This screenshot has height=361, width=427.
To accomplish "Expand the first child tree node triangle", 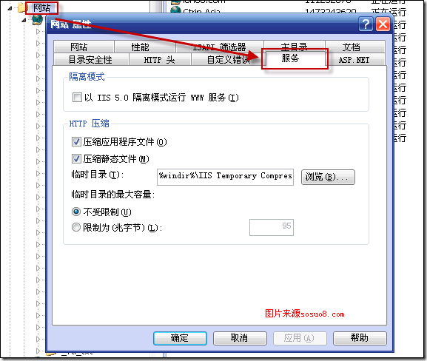I will [x=38, y=31].
